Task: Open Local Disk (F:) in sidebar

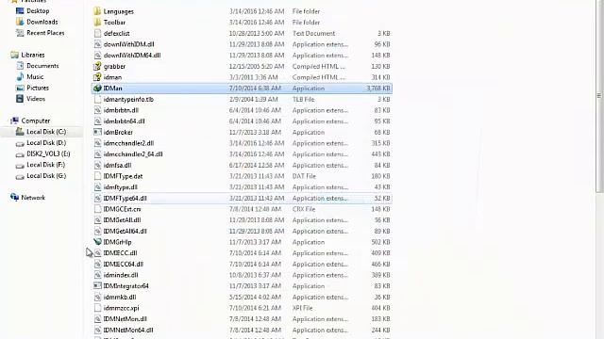Action: 45,165
